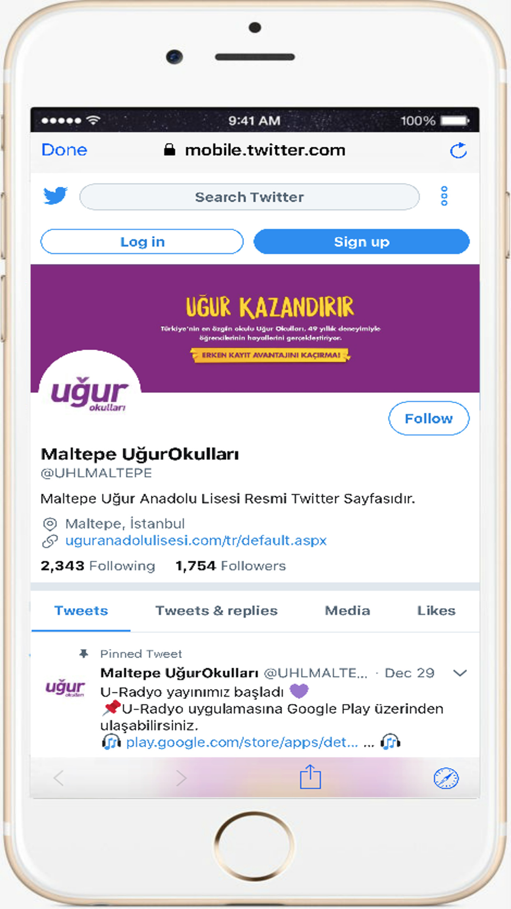This screenshot has height=909, width=511.
Task: Open in Safari using the compass icon
Action: pos(446,778)
